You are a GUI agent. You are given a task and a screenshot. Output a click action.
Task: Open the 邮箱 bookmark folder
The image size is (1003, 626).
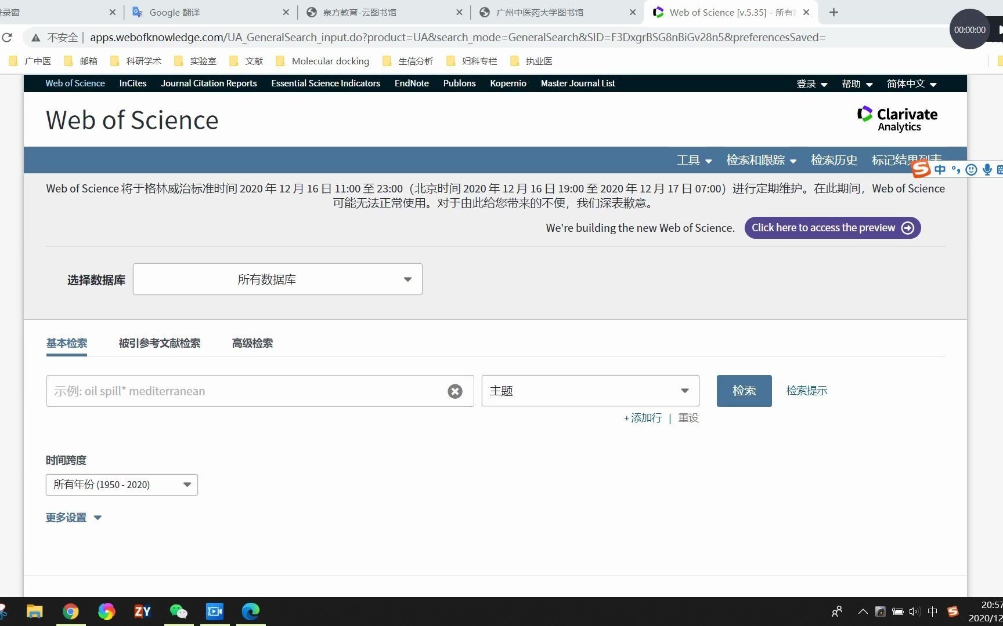[x=81, y=61]
